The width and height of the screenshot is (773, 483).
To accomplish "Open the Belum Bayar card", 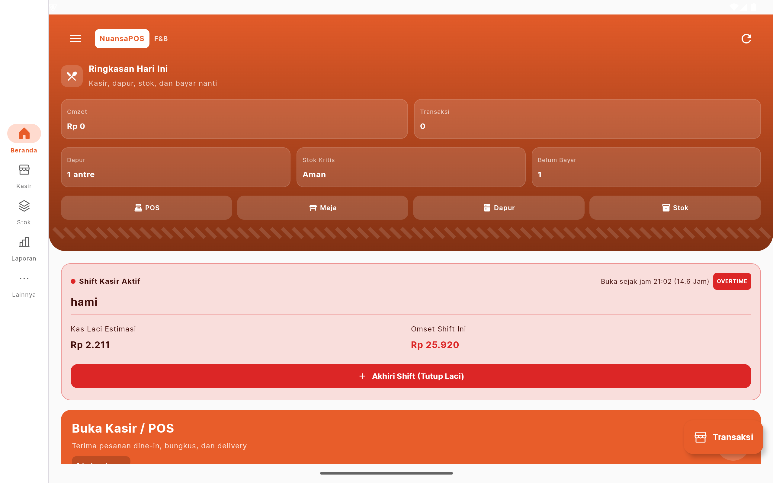I will point(646,167).
